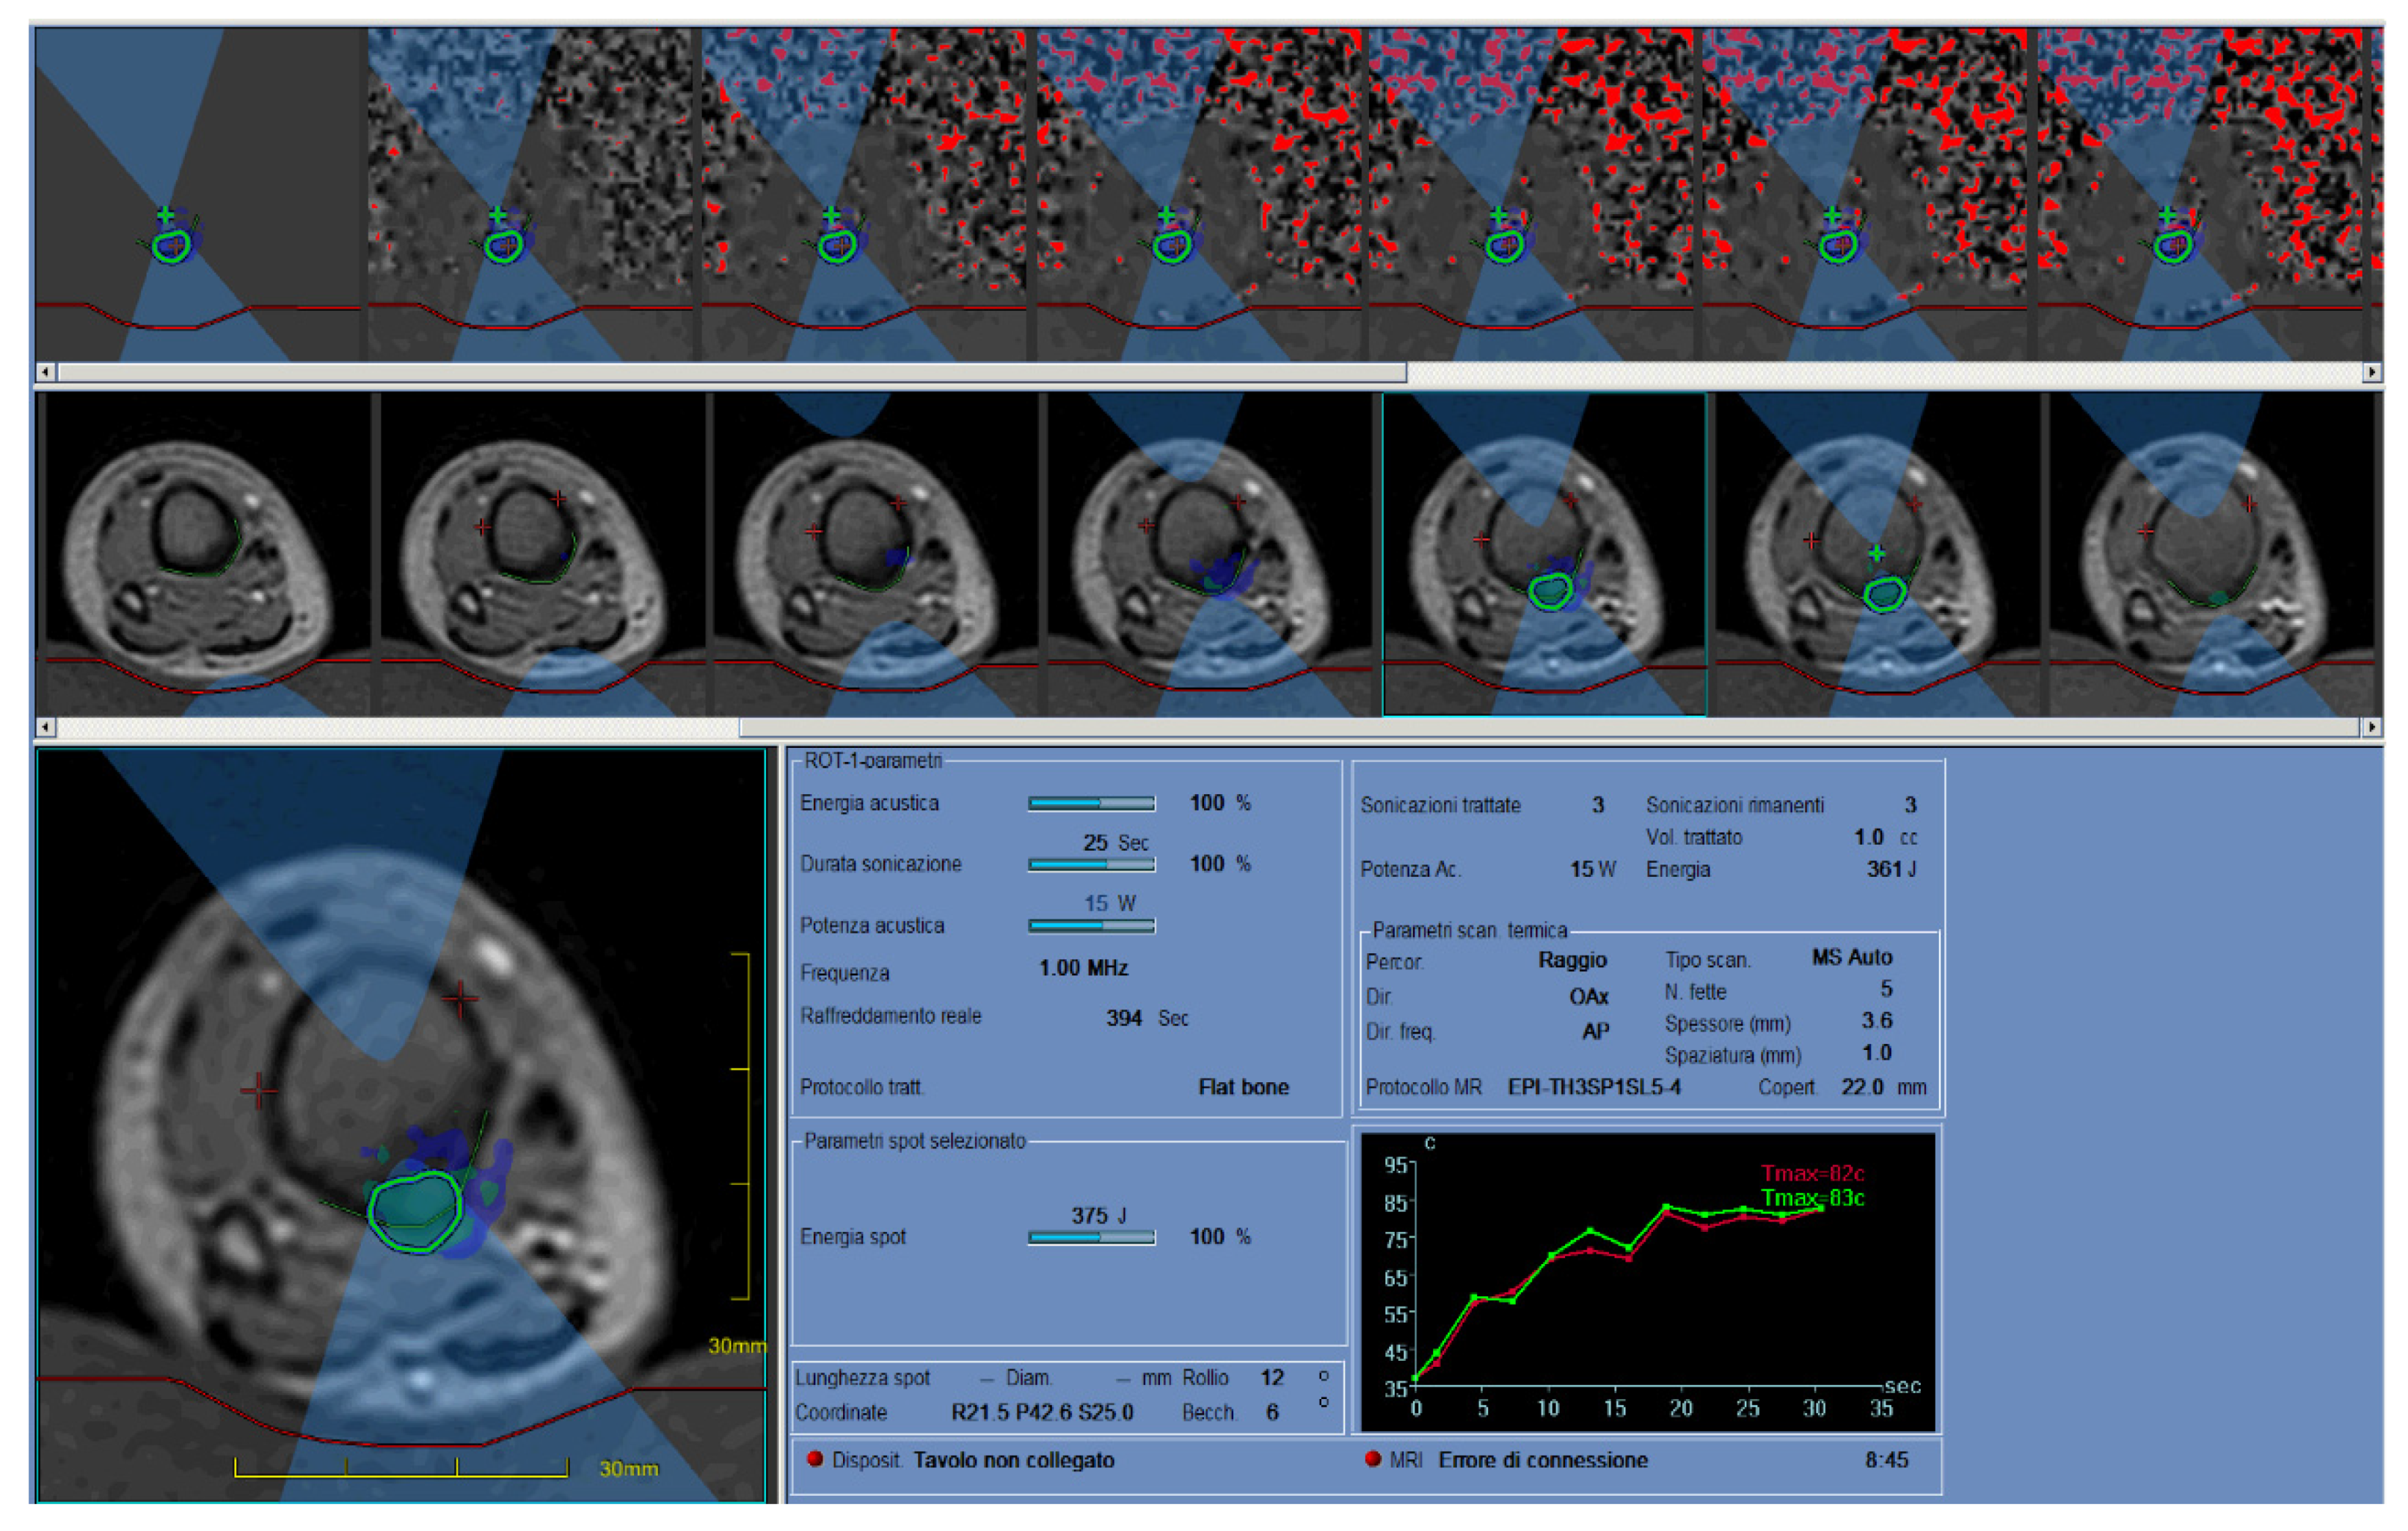Click right arrow of anatomical images scrollbar
Image resolution: width=2408 pixels, height=1531 pixels.
[2371, 727]
